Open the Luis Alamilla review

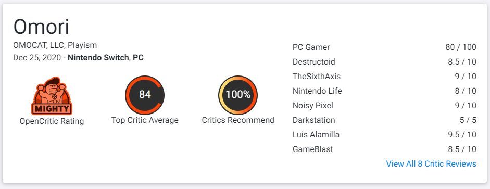tap(316, 135)
